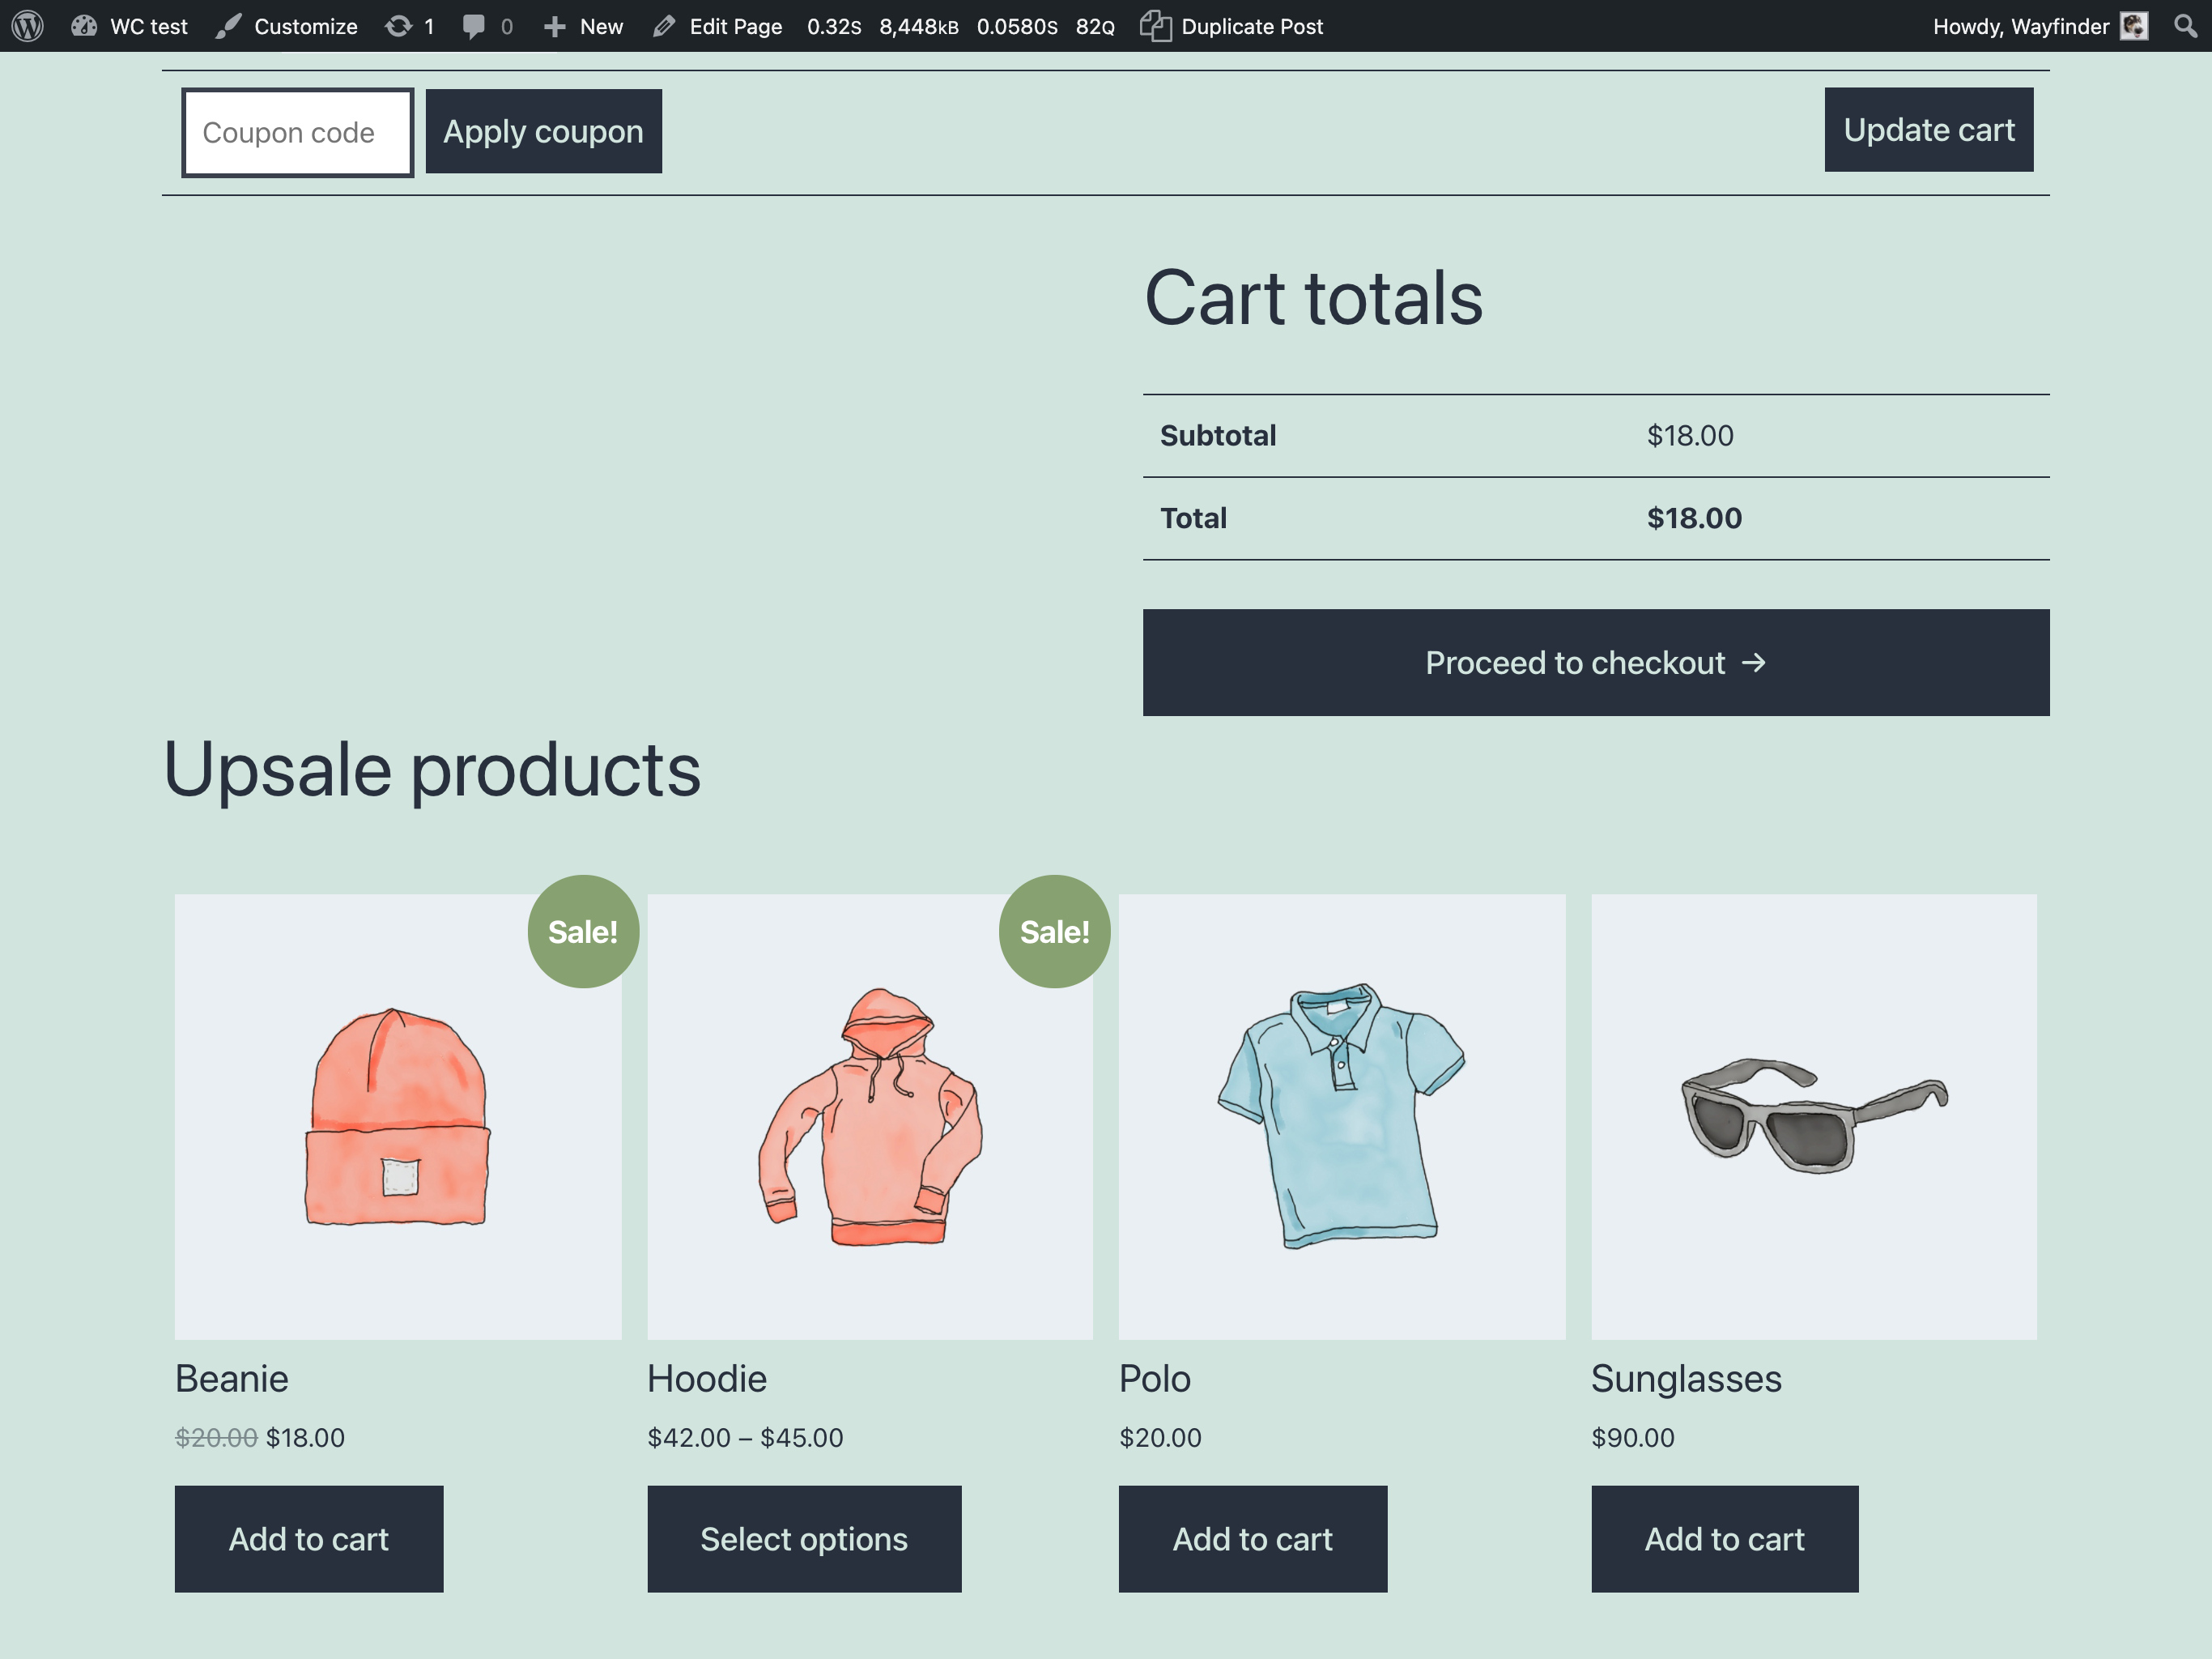The image size is (2212, 1659).
Task: Open the Sunglasses product image
Action: coord(1814,1117)
